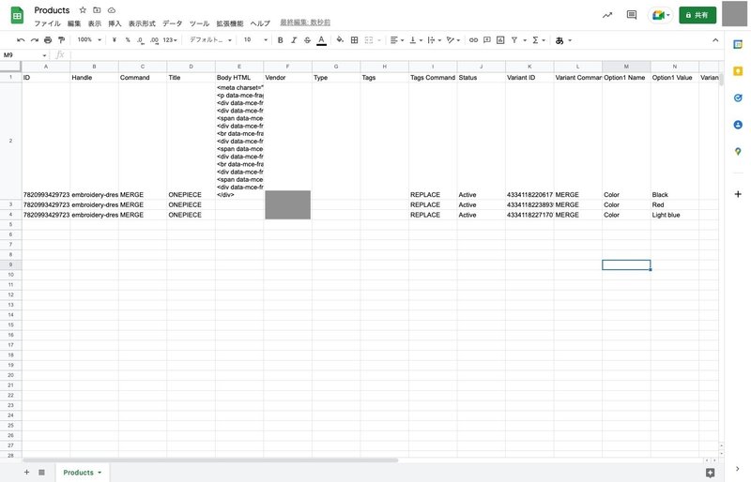Open the データ menu

point(172,23)
